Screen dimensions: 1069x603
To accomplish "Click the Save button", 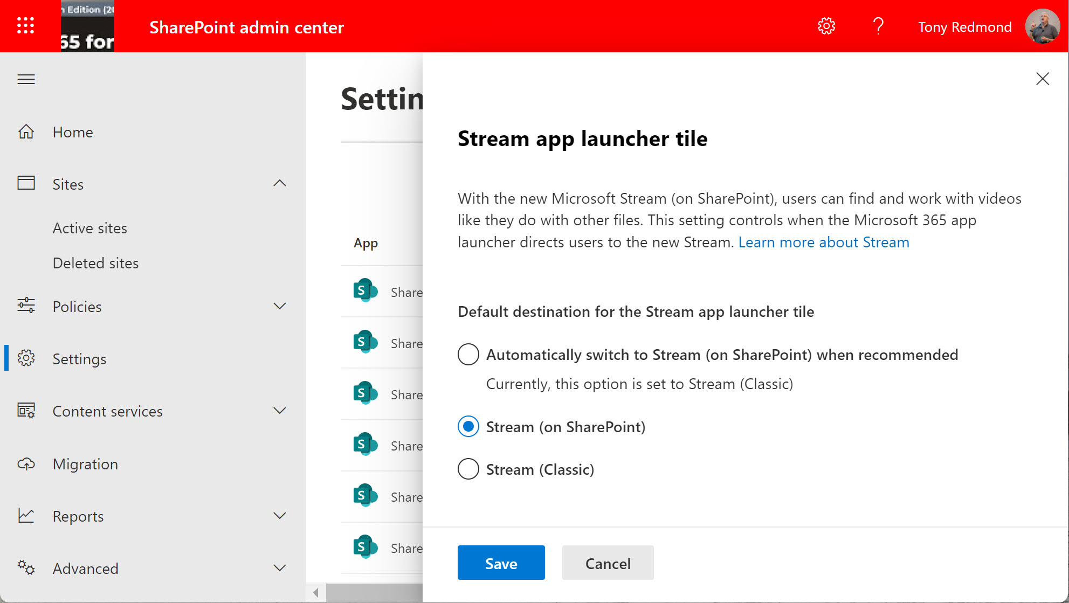I will pyautogui.click(x=501, y=563).
